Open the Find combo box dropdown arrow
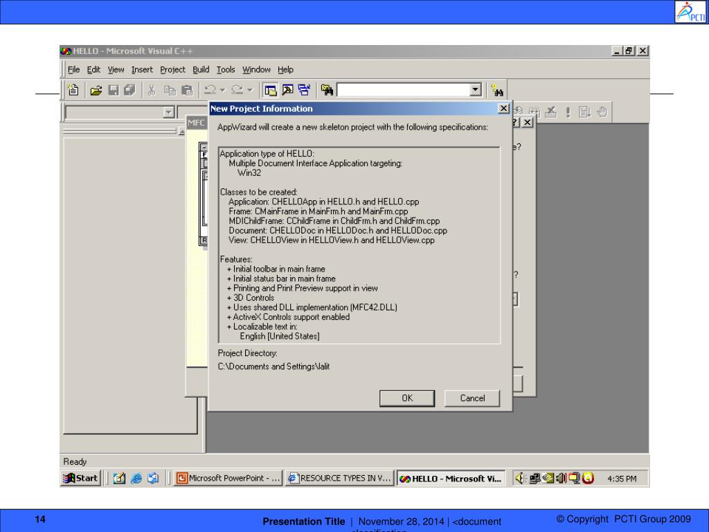Image resolution: width=709 pixels, height=532 pixels. pos(475,89)
